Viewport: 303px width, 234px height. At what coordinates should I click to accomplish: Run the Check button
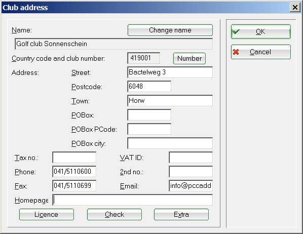[115, 214]
